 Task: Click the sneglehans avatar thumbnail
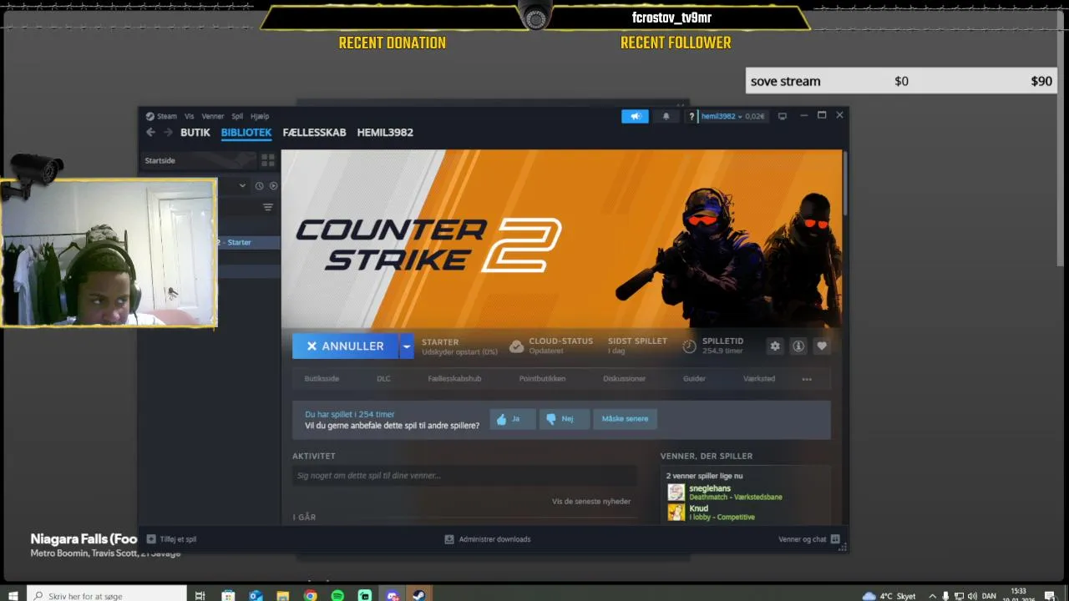(676, 492)
